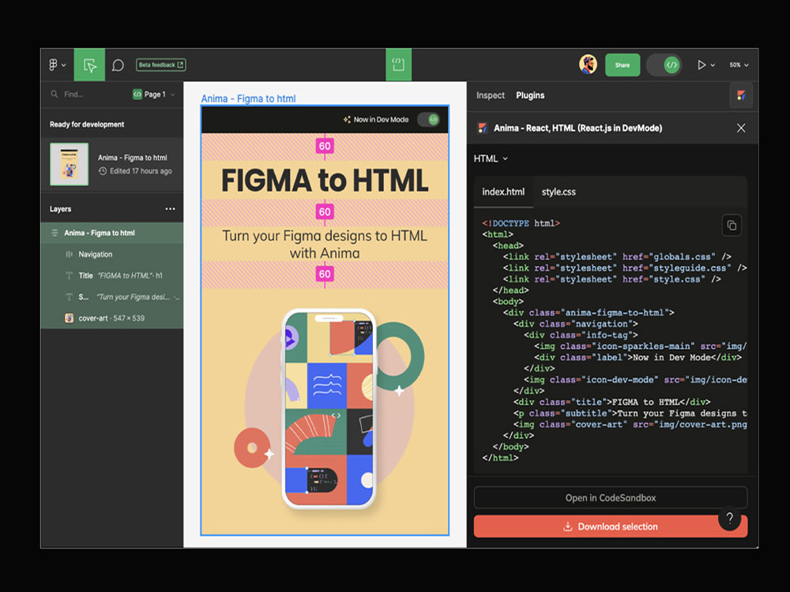Click the Share button
Image resolution: width=790 pixels, height=592 pixels.
[x=623, y=65]
